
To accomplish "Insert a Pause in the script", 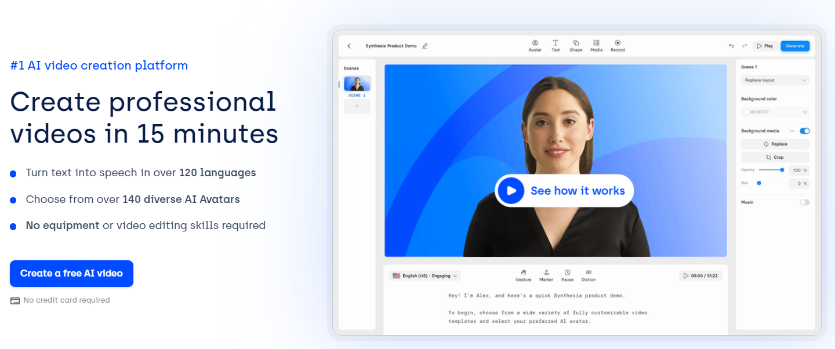I will coord(568,275).
